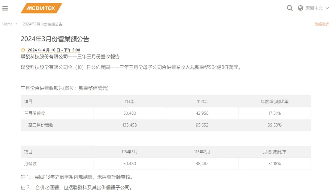
Task: Click the 月增(減)比率 column header
Action: pyautogui.click(x=275, y=152)
